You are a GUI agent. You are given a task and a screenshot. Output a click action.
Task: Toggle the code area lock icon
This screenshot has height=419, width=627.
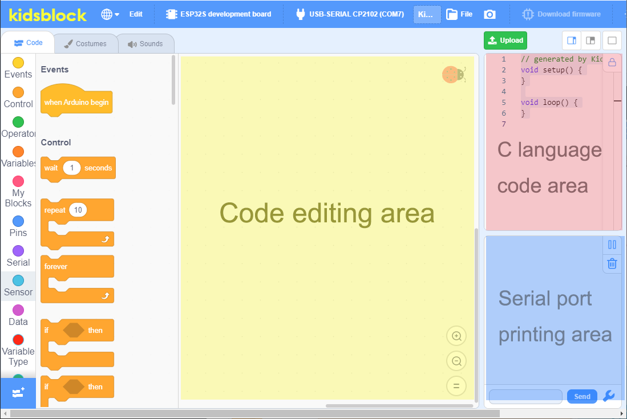pyautogui.click(x=612, y=63)
